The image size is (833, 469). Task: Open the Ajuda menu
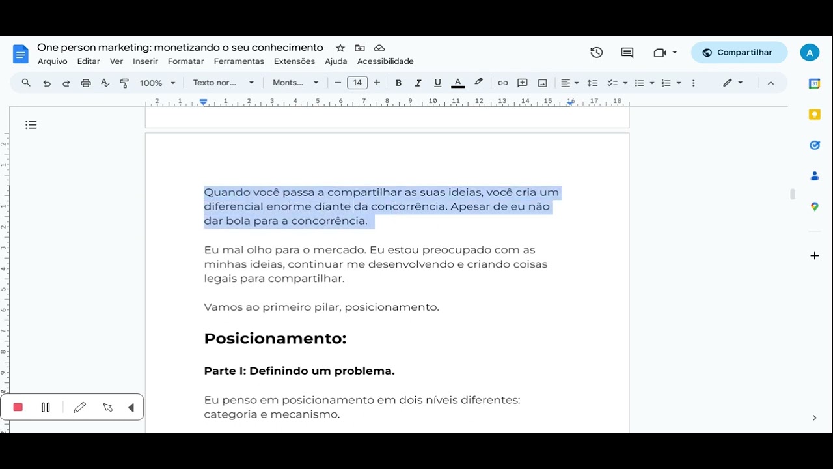(x=336, y=61)
